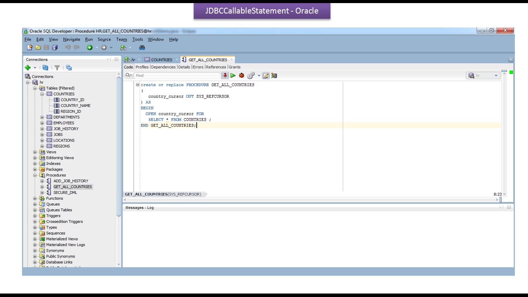
Task: Open the References sub-tab
Action: coord(216,67)
